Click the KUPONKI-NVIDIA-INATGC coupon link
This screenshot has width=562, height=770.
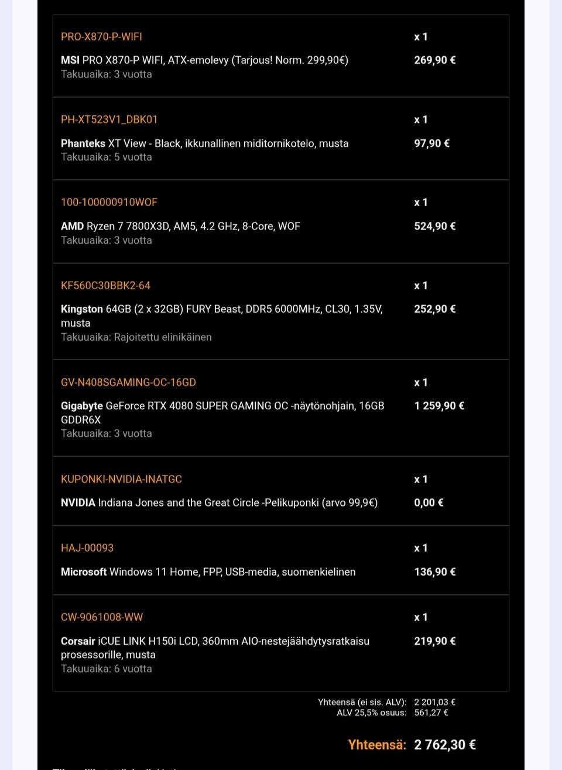[121, 479]
